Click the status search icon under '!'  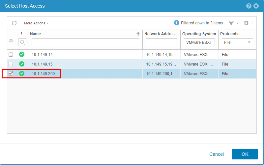(x=22, y=42)
